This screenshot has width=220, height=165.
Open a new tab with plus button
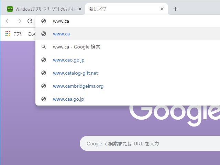pyautogui.click(x=175, y=9)
